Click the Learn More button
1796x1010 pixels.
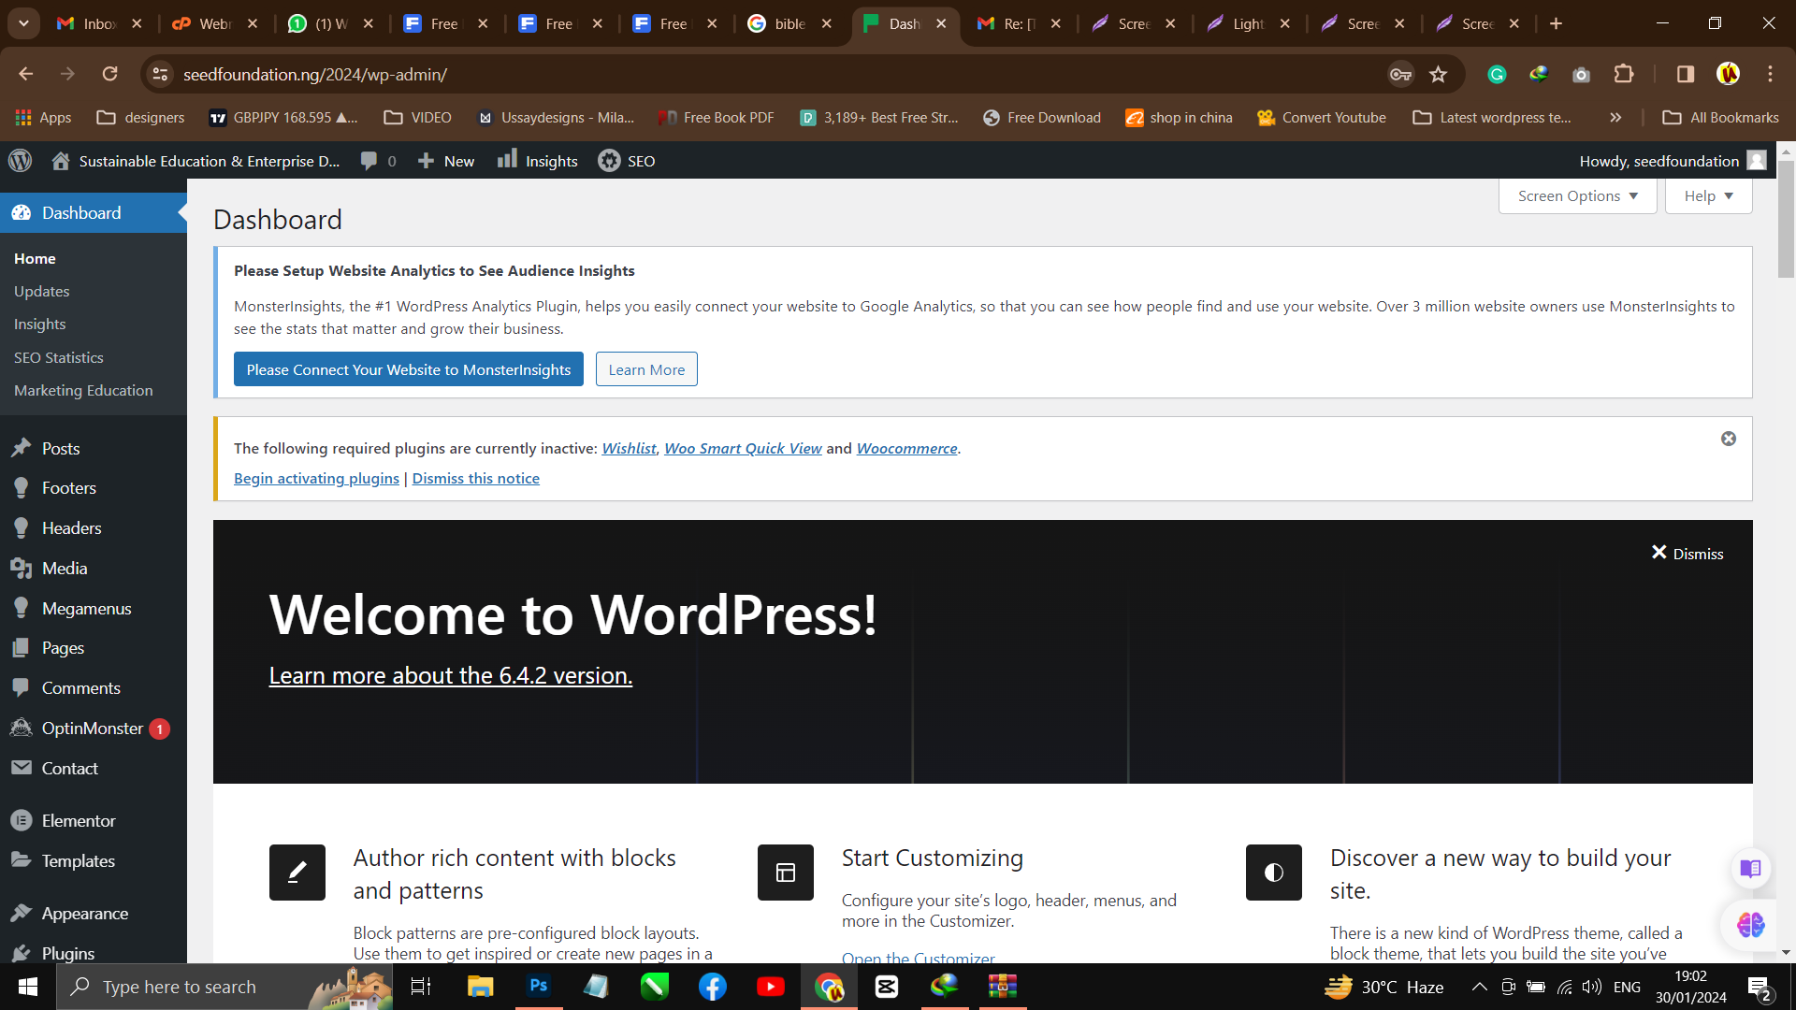tap(646, 369)
